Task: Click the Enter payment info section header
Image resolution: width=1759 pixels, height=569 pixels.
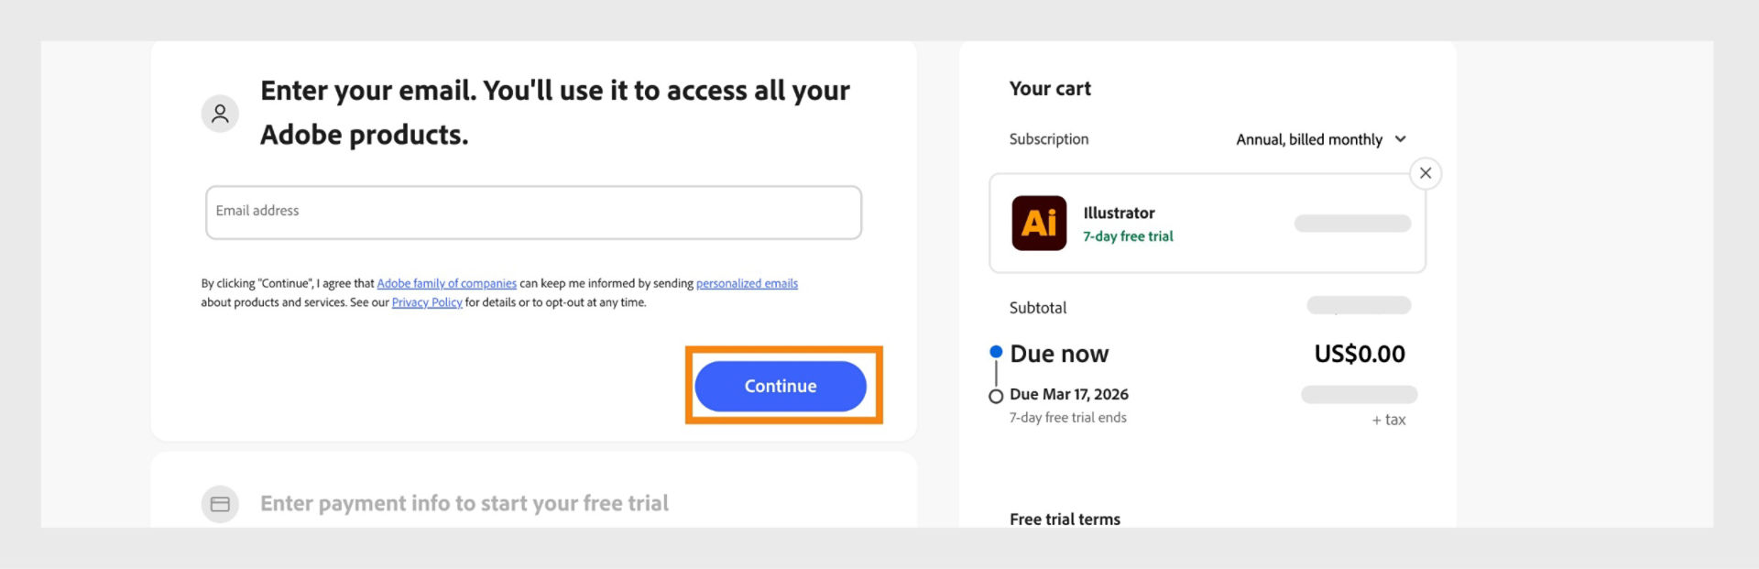Action: click(x=464, y=503)
